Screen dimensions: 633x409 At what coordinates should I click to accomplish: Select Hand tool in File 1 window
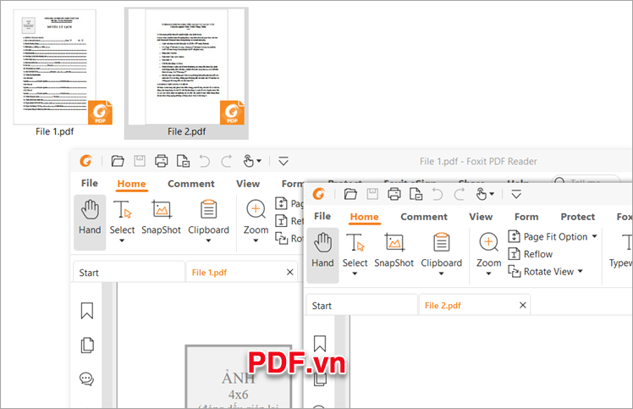pos(90,222)
